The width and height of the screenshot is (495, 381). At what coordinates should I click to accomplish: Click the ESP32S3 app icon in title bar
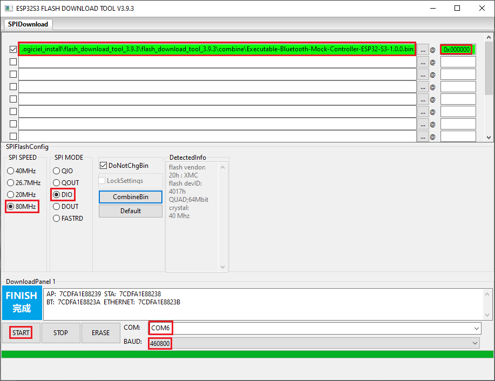[8, 8]
